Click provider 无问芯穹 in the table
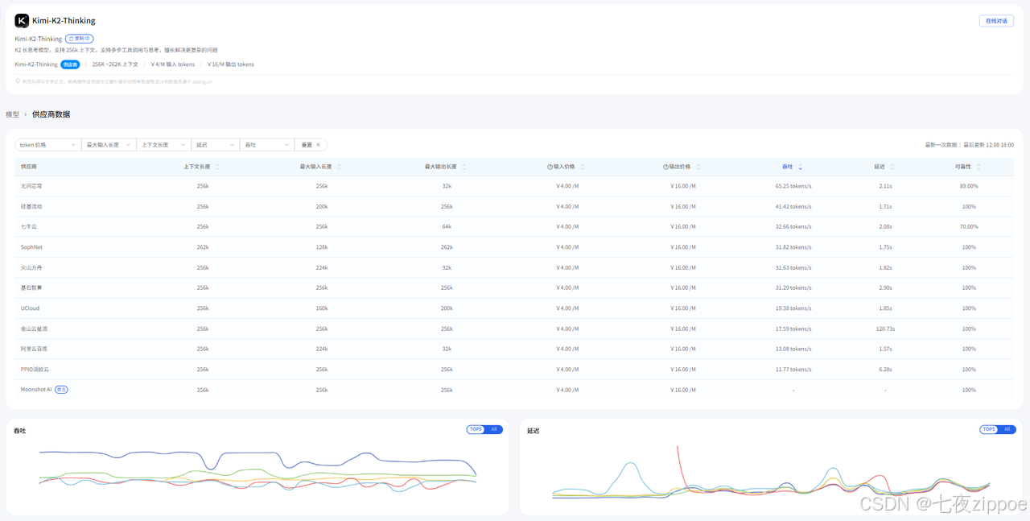 click(31, 186)
